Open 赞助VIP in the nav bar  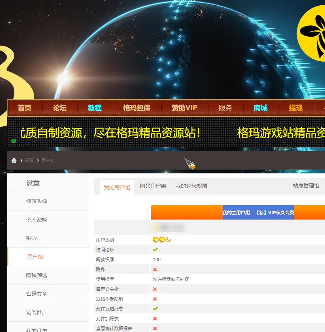tap(184, 108)
